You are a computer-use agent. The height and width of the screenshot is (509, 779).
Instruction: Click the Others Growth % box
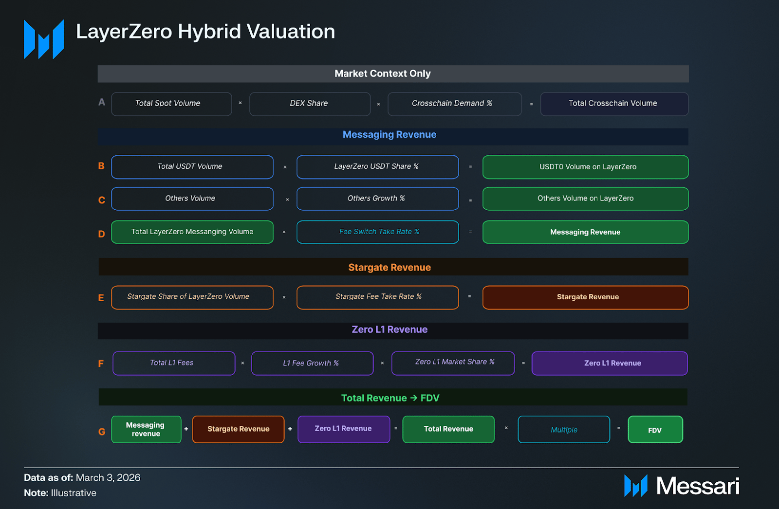coord(377,199)
